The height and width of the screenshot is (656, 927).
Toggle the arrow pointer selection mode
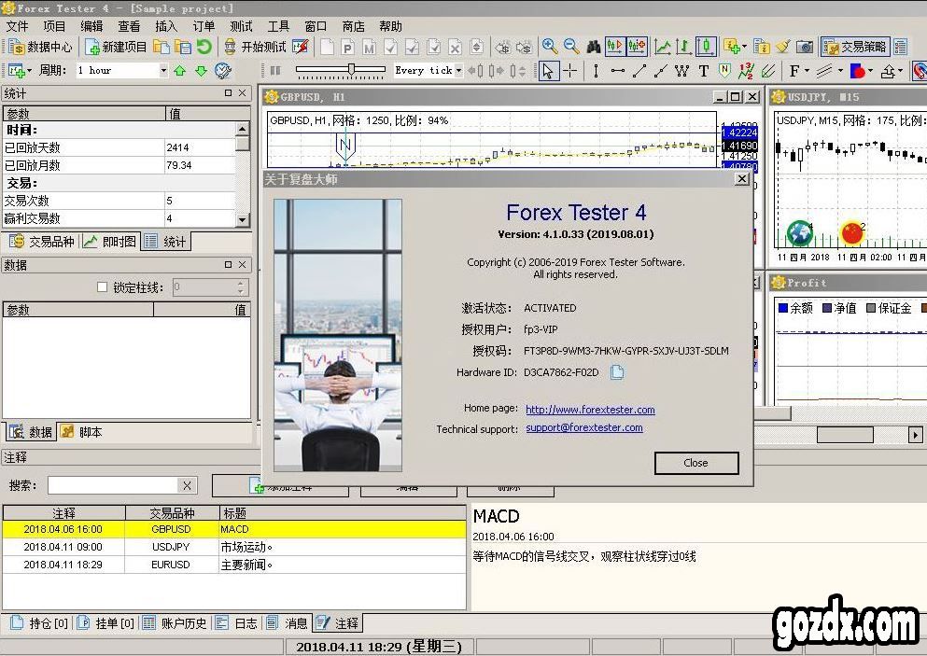[x=548, y=71]
